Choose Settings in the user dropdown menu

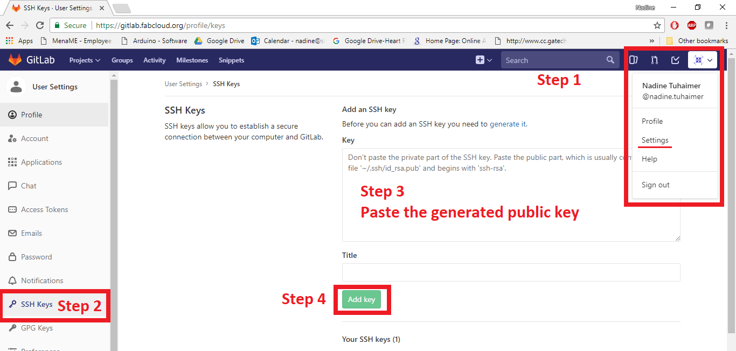point(655,140)
